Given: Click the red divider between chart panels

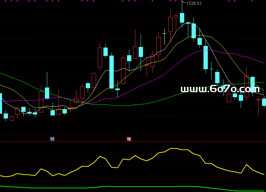Looking at the screenshot, I should click(x=133, y=141).
